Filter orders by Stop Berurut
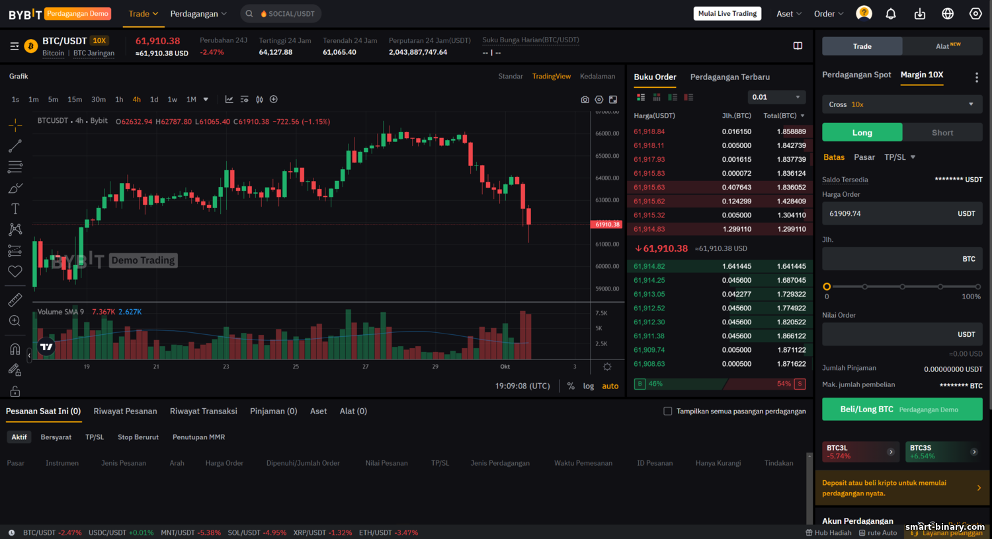992x539 pixels. click(x=138, y=437)
